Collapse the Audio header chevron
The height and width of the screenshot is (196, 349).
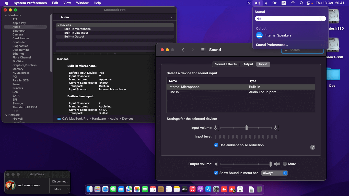[171, 17]
